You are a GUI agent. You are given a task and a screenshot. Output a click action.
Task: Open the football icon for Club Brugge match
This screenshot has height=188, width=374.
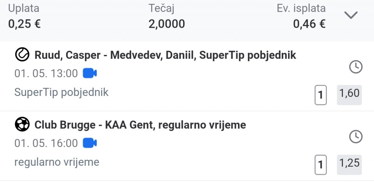click(22, 124)
